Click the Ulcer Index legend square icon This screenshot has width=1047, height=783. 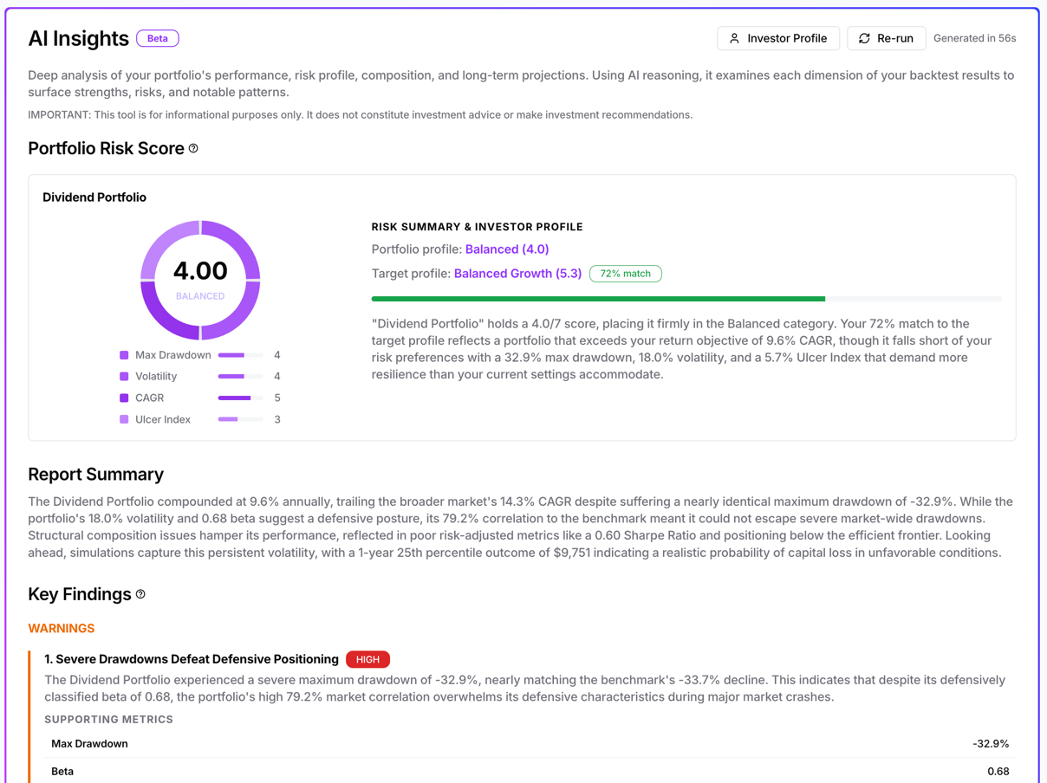click(x=124, y=419)
